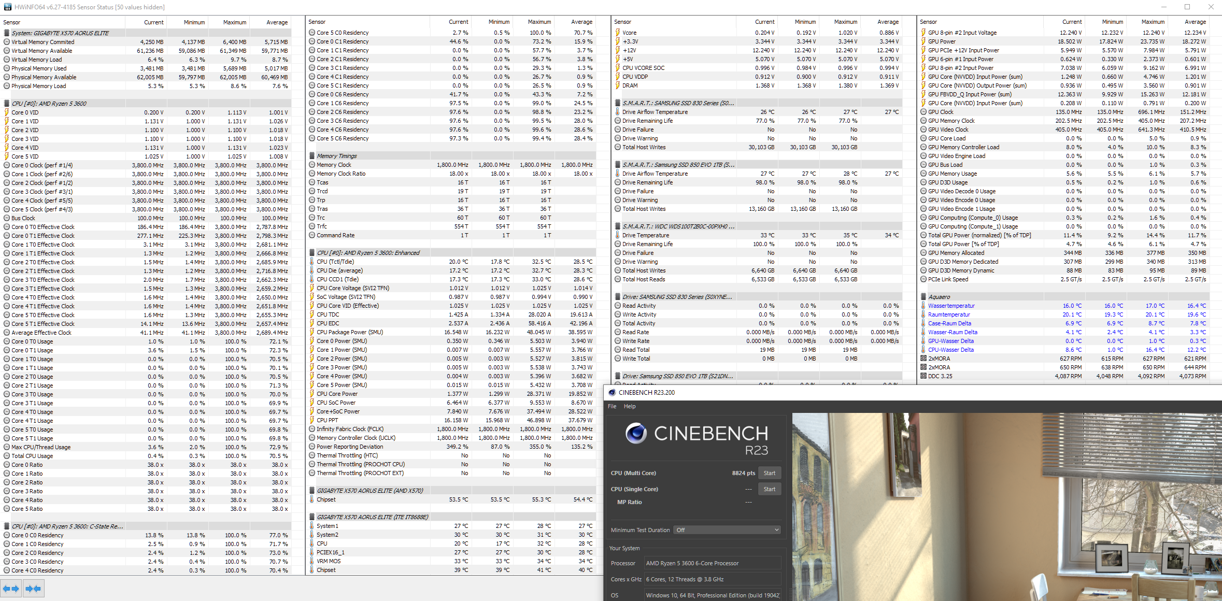Click the shrink sensor columns arrows button
The image size is (1222, 601).
tap(33, 589)
